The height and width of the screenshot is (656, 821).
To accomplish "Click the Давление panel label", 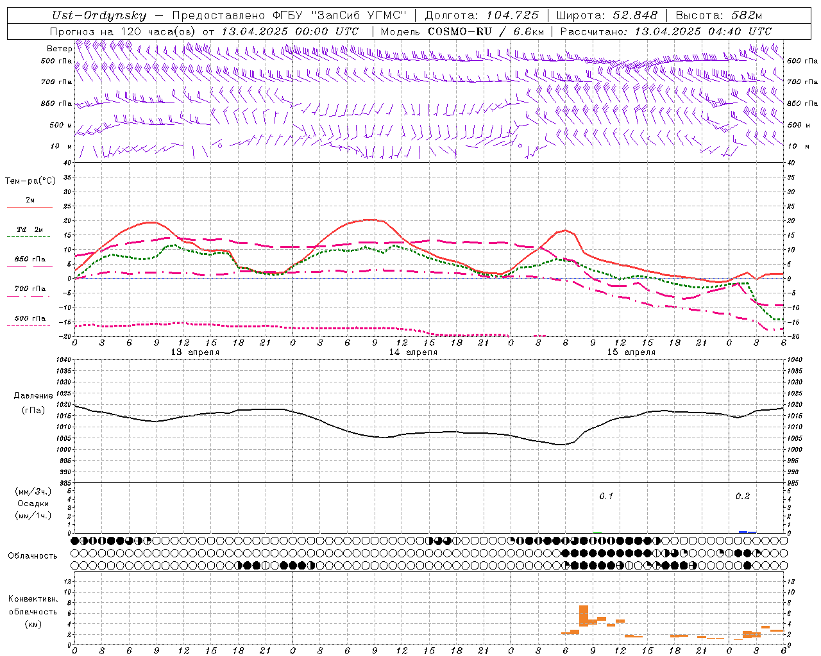I will tap(32, 396).
